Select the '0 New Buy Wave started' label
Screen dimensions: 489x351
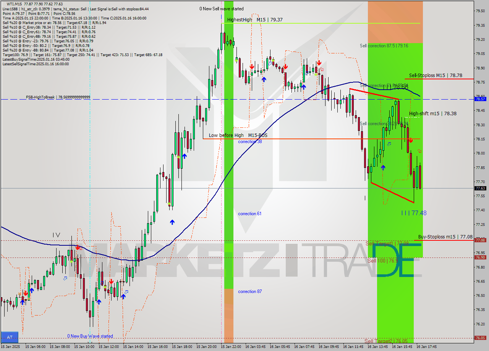point(90,336)
